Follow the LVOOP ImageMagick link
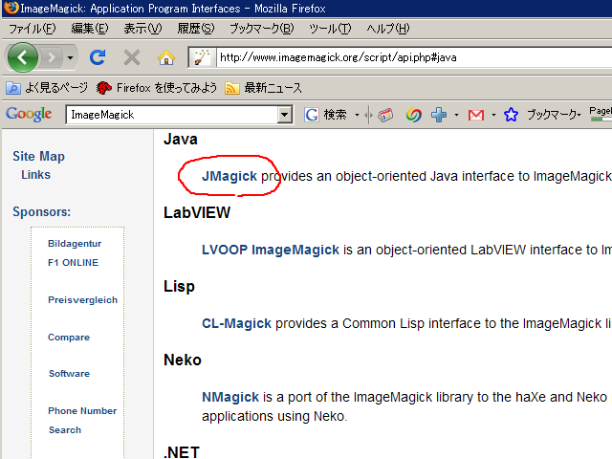Viewport: 612px width, 459px height. point(271,250)
